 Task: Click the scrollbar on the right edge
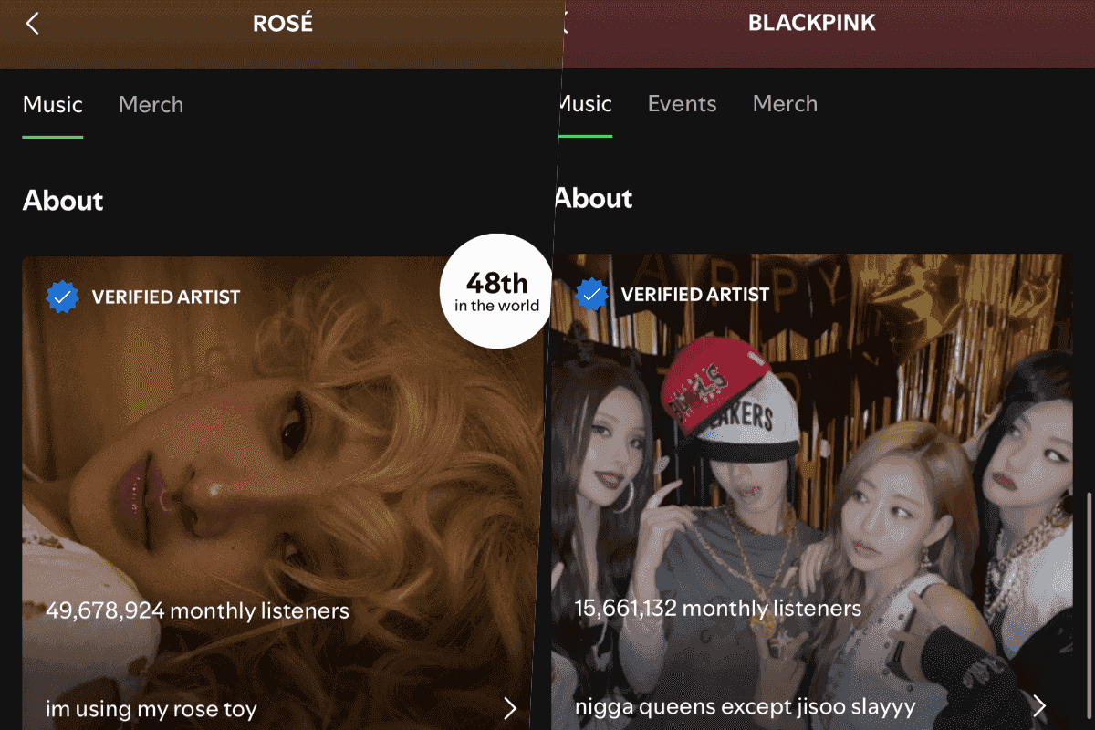[x=1090, y=606]
